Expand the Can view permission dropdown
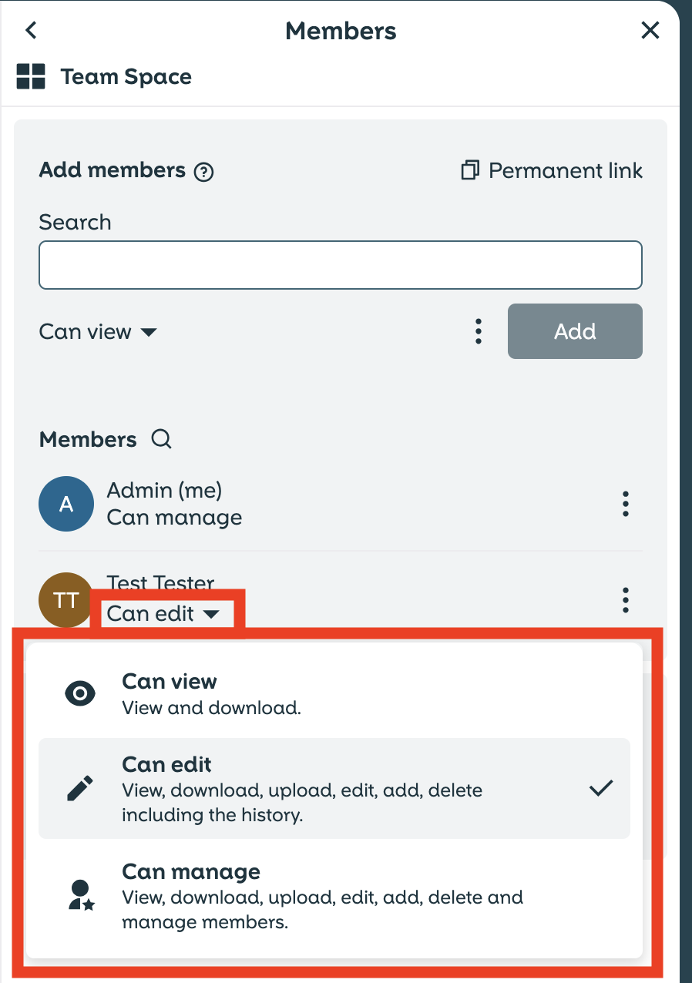The image size is (692, 983). (x=98, y=332)
